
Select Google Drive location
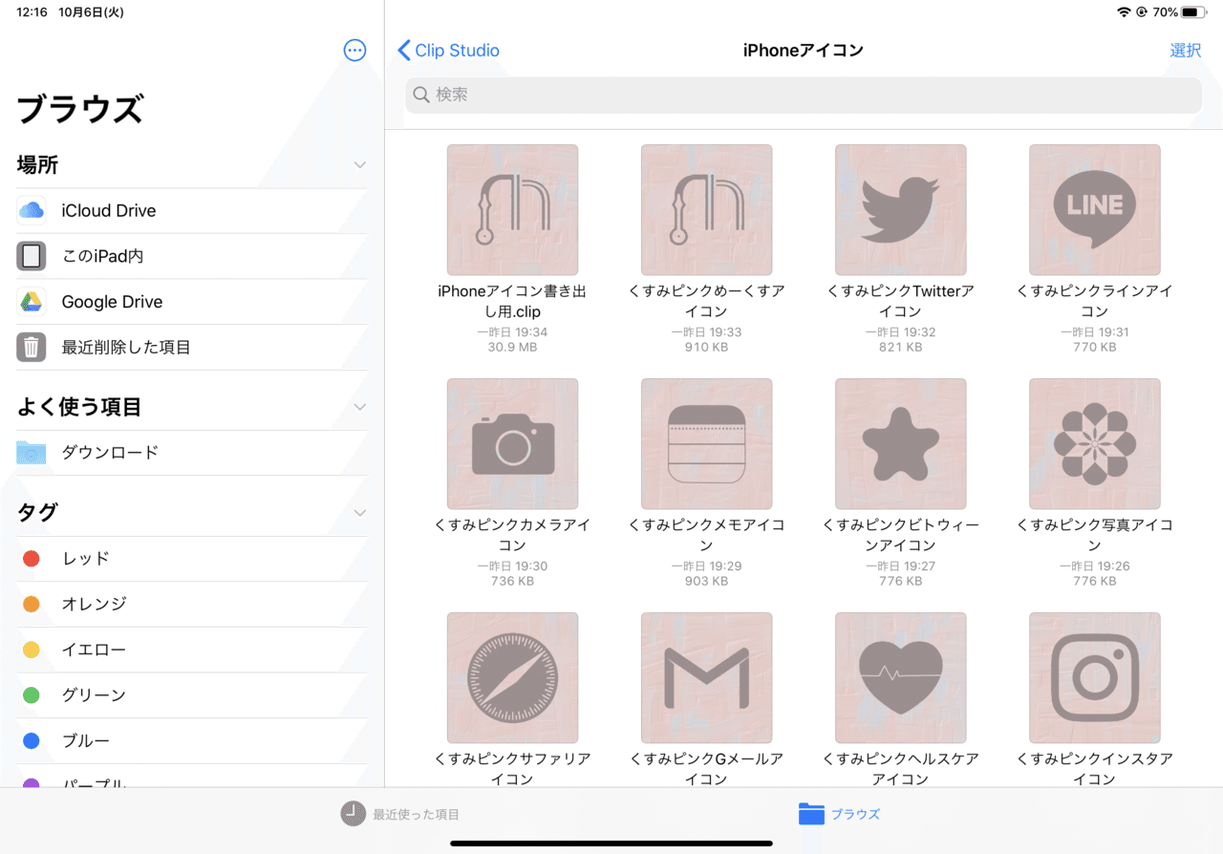click(x=191, y=302)
